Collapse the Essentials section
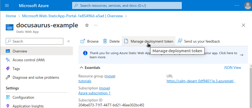Screen dimensions: 252x108 (x=90, y=68)
